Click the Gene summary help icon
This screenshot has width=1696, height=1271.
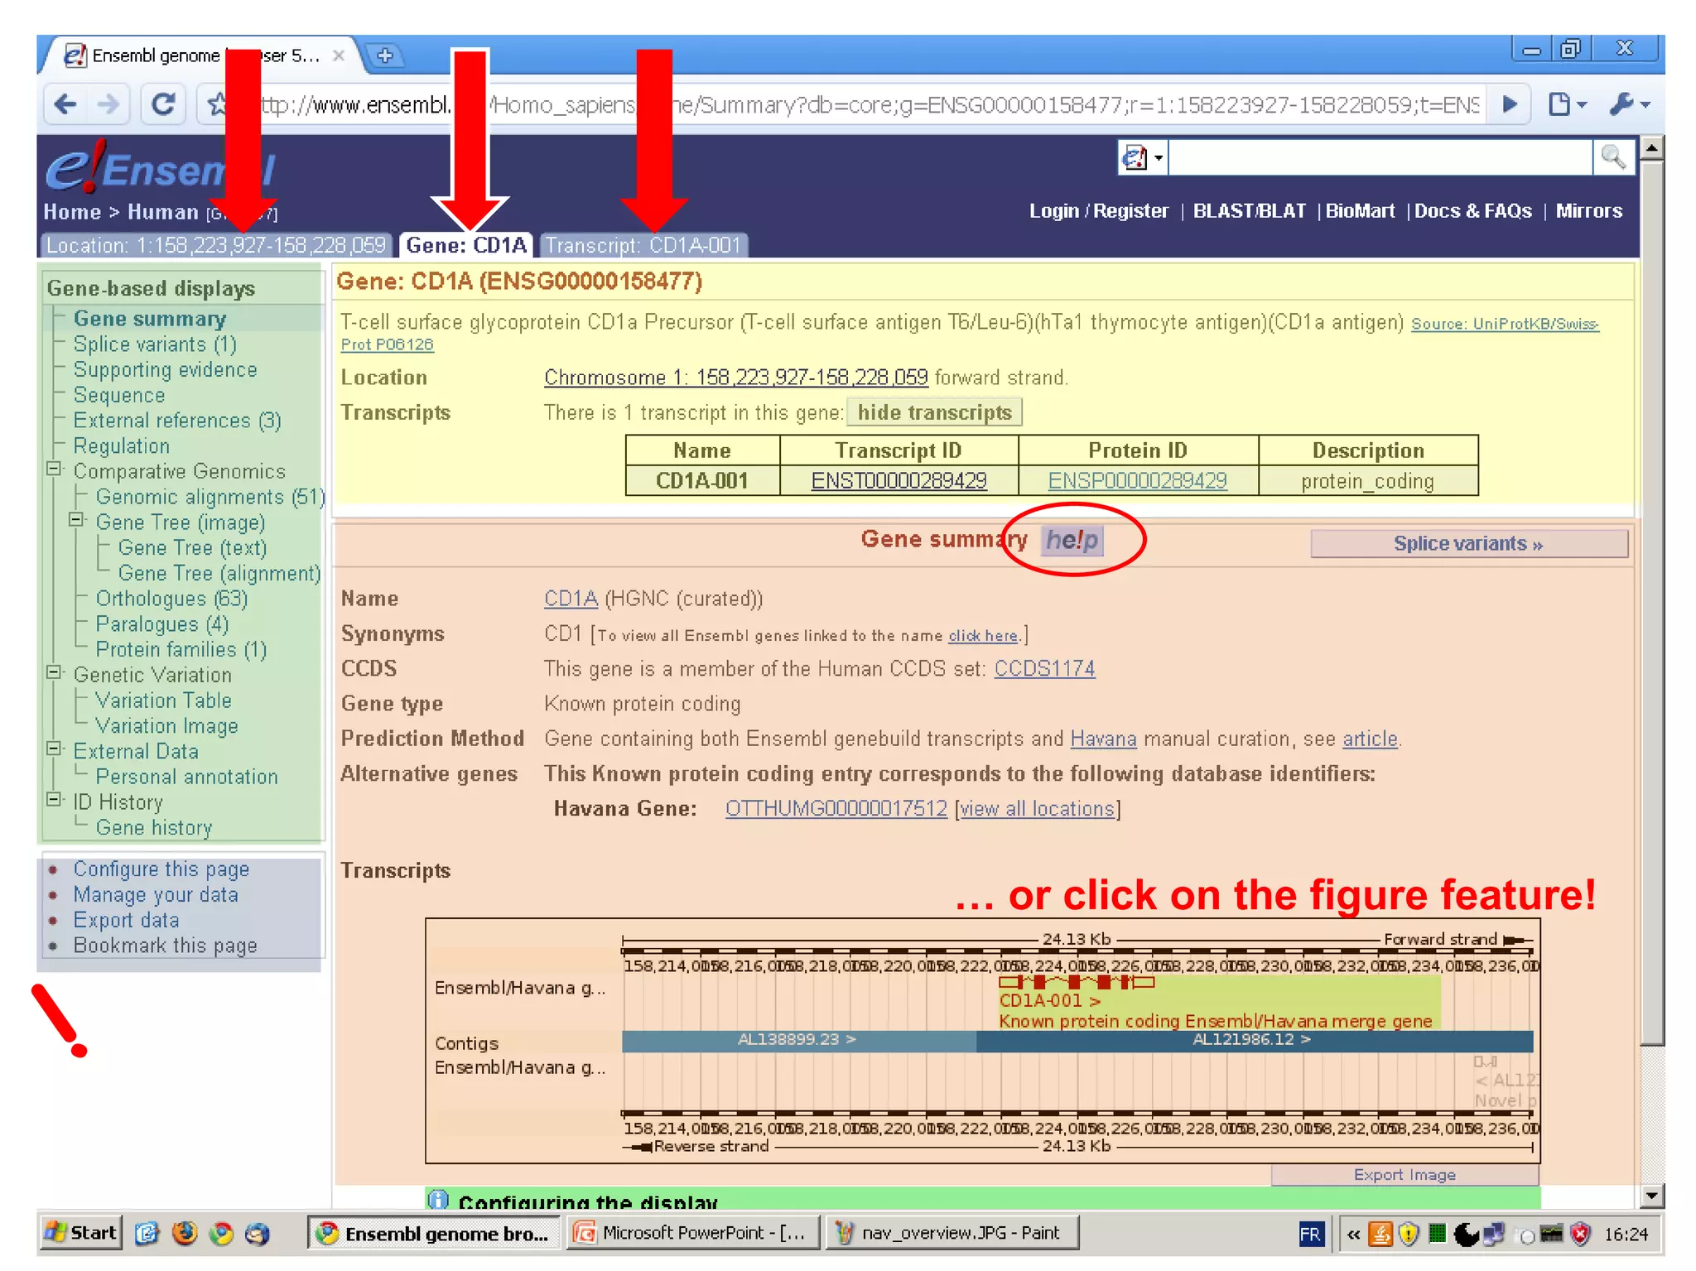pos(1072,540)
